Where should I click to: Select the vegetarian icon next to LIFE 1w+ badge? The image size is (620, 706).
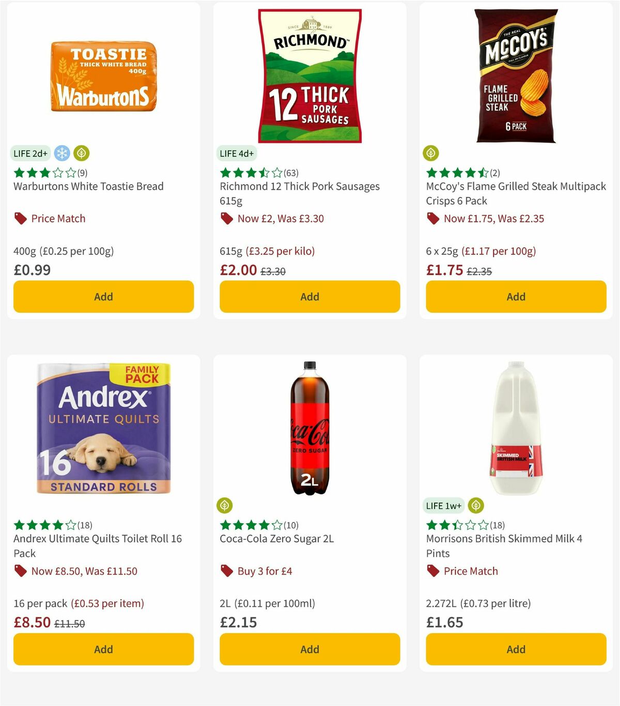[476, 505]
